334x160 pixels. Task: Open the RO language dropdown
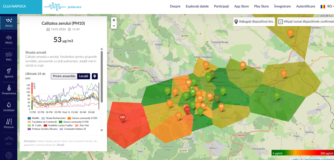pyautogui.click(x=326, y=6)
